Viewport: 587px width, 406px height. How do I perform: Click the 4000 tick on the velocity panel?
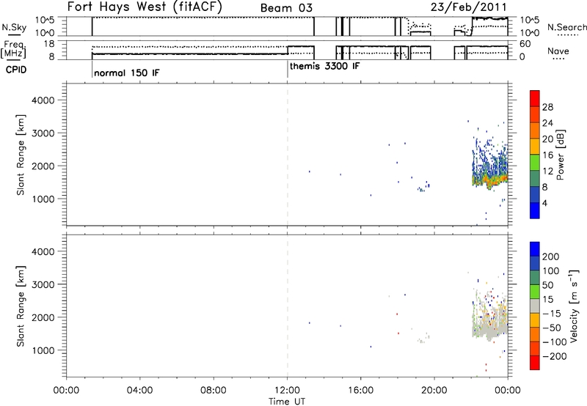click(x=43, y=251)
